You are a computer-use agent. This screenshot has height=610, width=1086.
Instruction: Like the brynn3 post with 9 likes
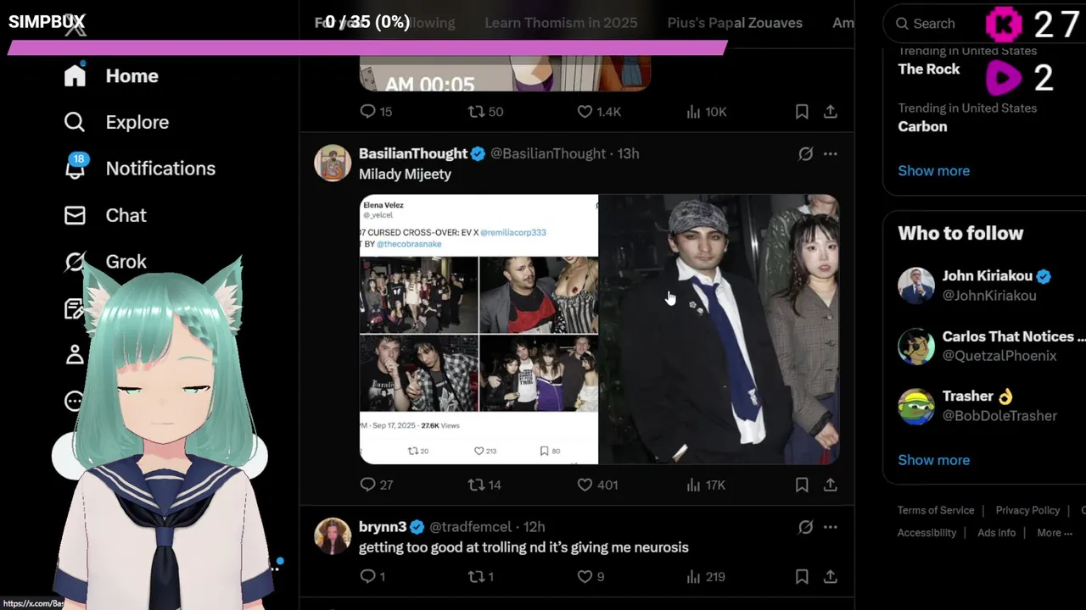pyautogui.click(x=591, y=576)
